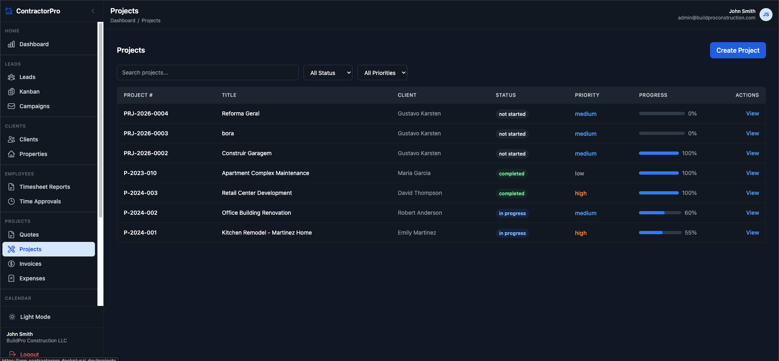Click the Time Approvals clock icon
Screen dimensions: 779x361
(x=11, y=201)
